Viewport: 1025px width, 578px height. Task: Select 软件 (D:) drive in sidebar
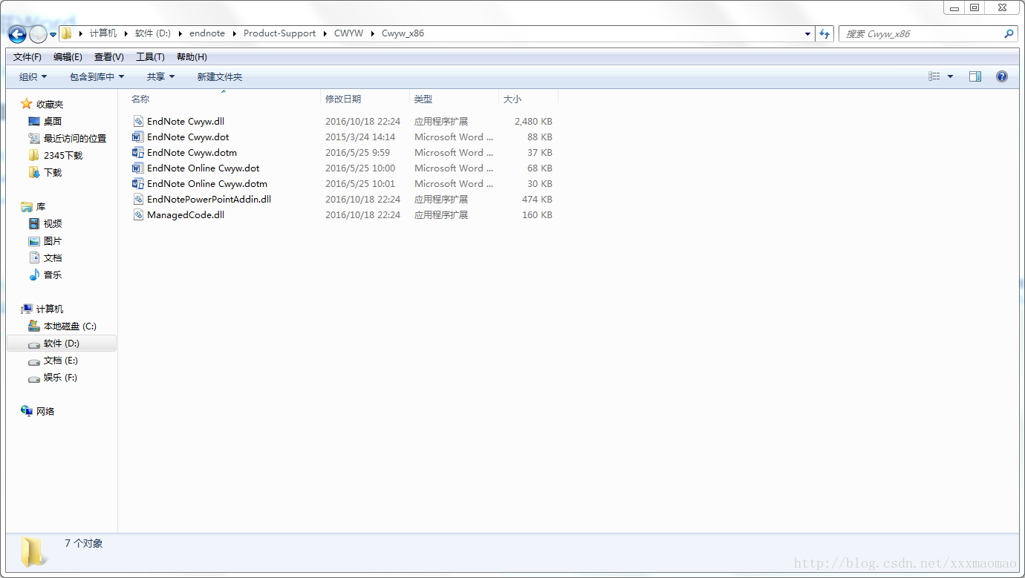click(61, 343)
